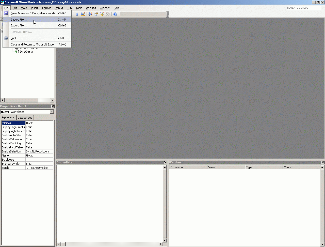Click the Value column header in Watches

coord(226,167)
